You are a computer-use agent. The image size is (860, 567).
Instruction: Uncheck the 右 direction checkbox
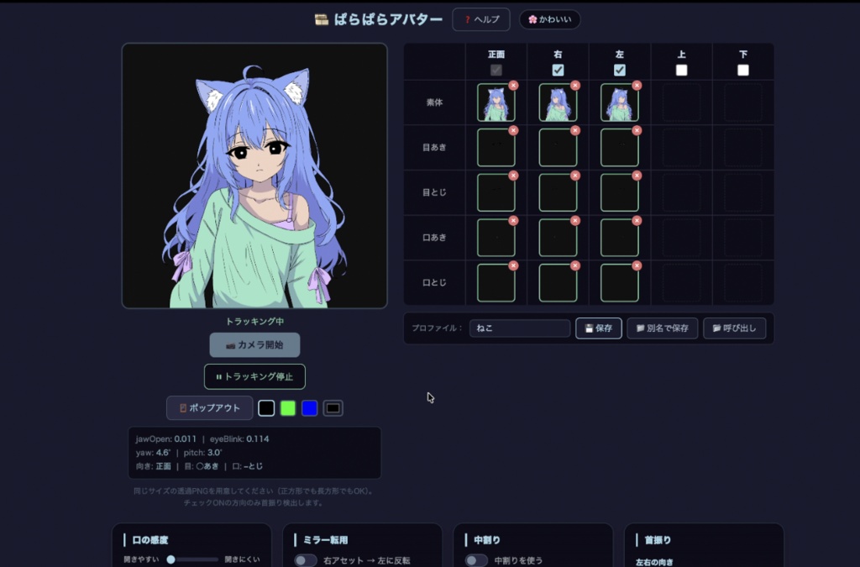(558, 71)
